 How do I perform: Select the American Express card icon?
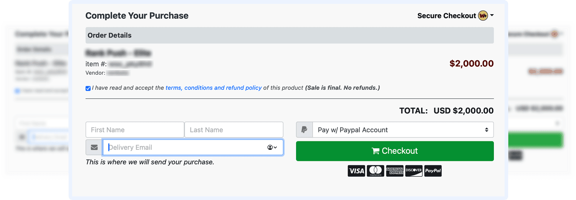[x=394, y=171]
